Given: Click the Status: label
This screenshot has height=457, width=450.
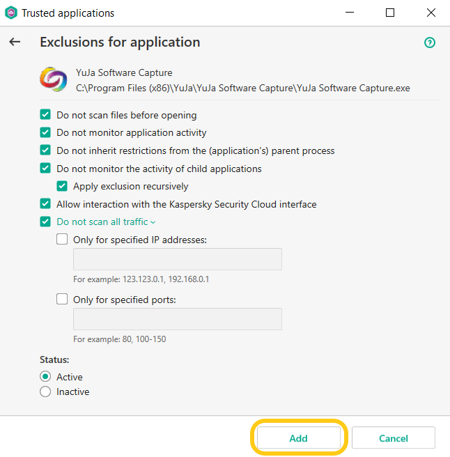Looking at the screenshot, I should [54, 359].
